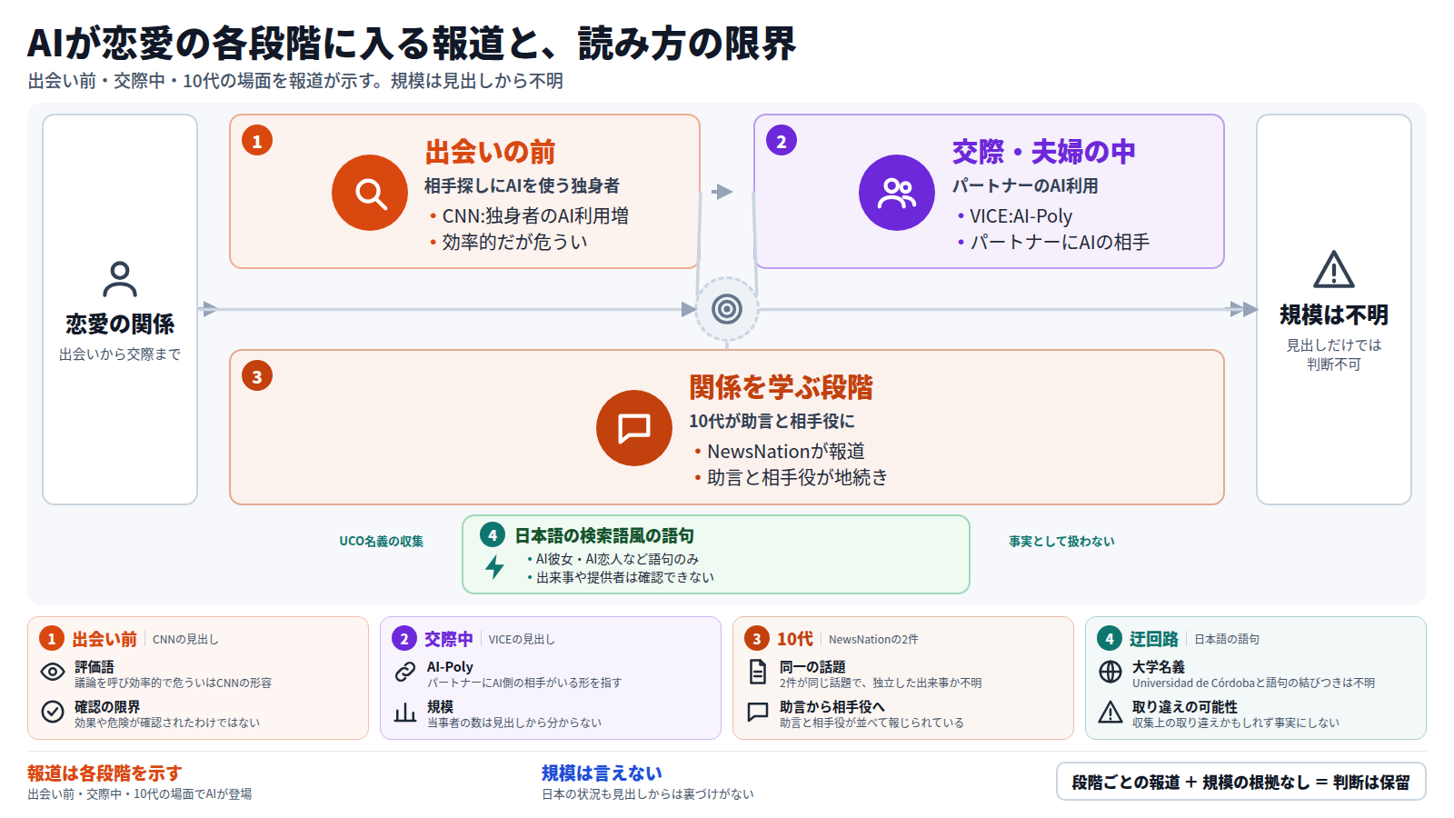Click the subtitle 10代が助言と相手役に
The height and width of the screenshot is (818, 1454).
tap(772, 421)
